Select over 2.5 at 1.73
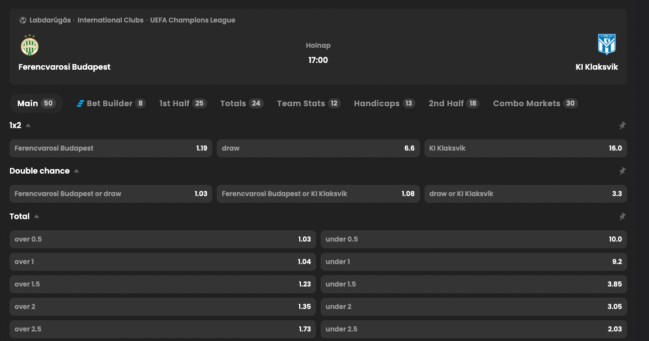This screenshot has height=341, width=649. 163,329
